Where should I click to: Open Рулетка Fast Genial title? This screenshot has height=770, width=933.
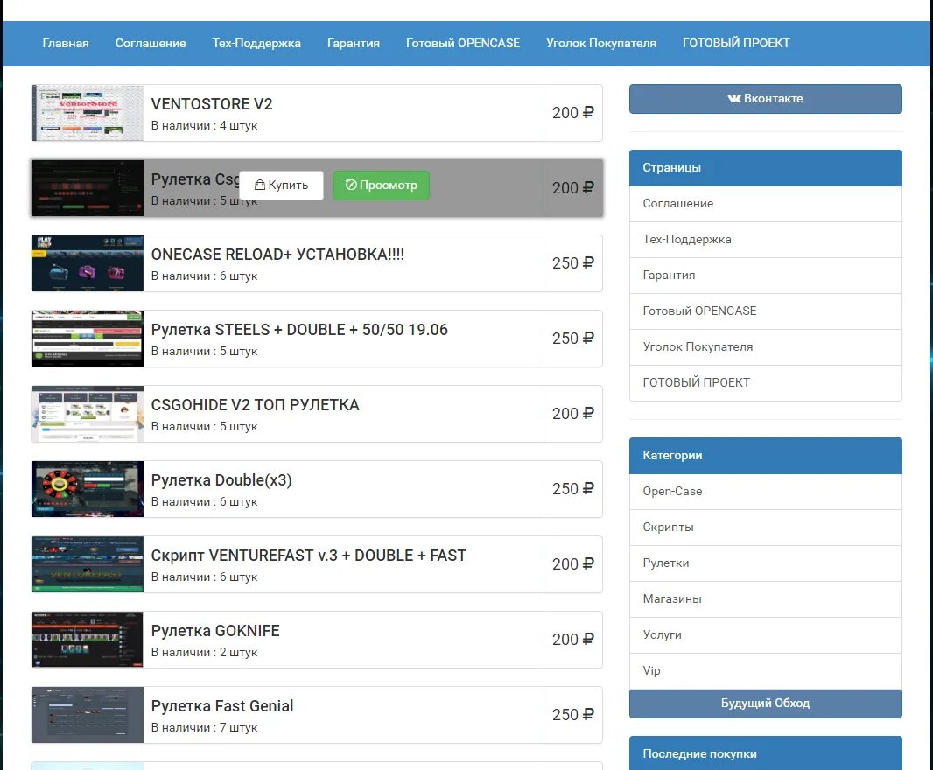coord(222,706)
